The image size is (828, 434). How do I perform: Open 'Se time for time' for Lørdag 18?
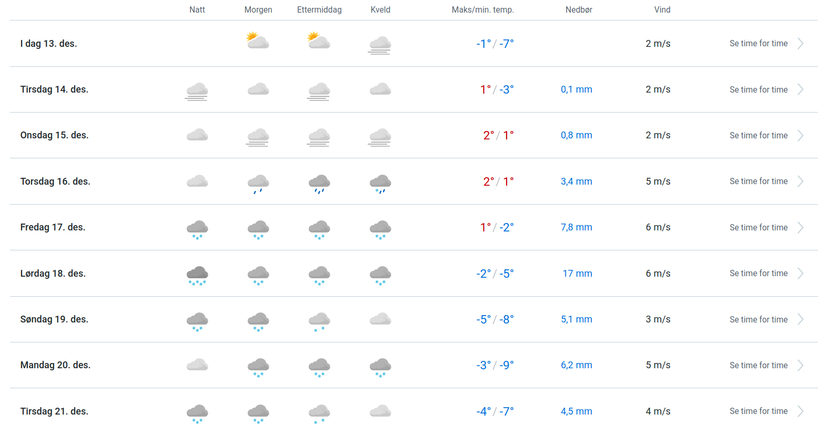tap(758, 274)
